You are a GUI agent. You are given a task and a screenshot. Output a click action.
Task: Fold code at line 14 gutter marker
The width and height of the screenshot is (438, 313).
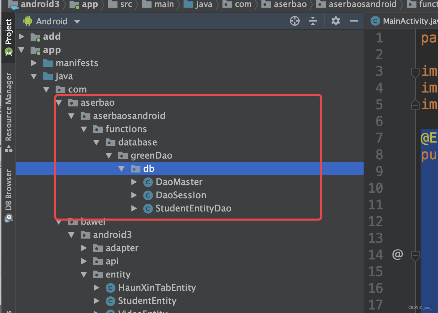pyautogui.click(x=415, y=256)
